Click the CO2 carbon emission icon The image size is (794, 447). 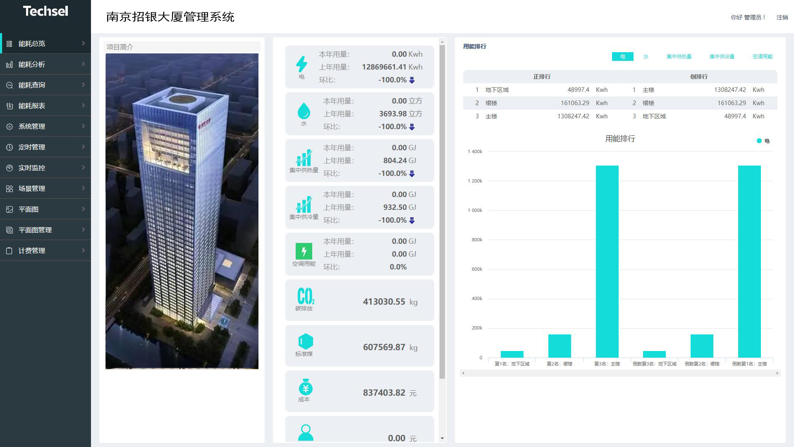[306, 296]
